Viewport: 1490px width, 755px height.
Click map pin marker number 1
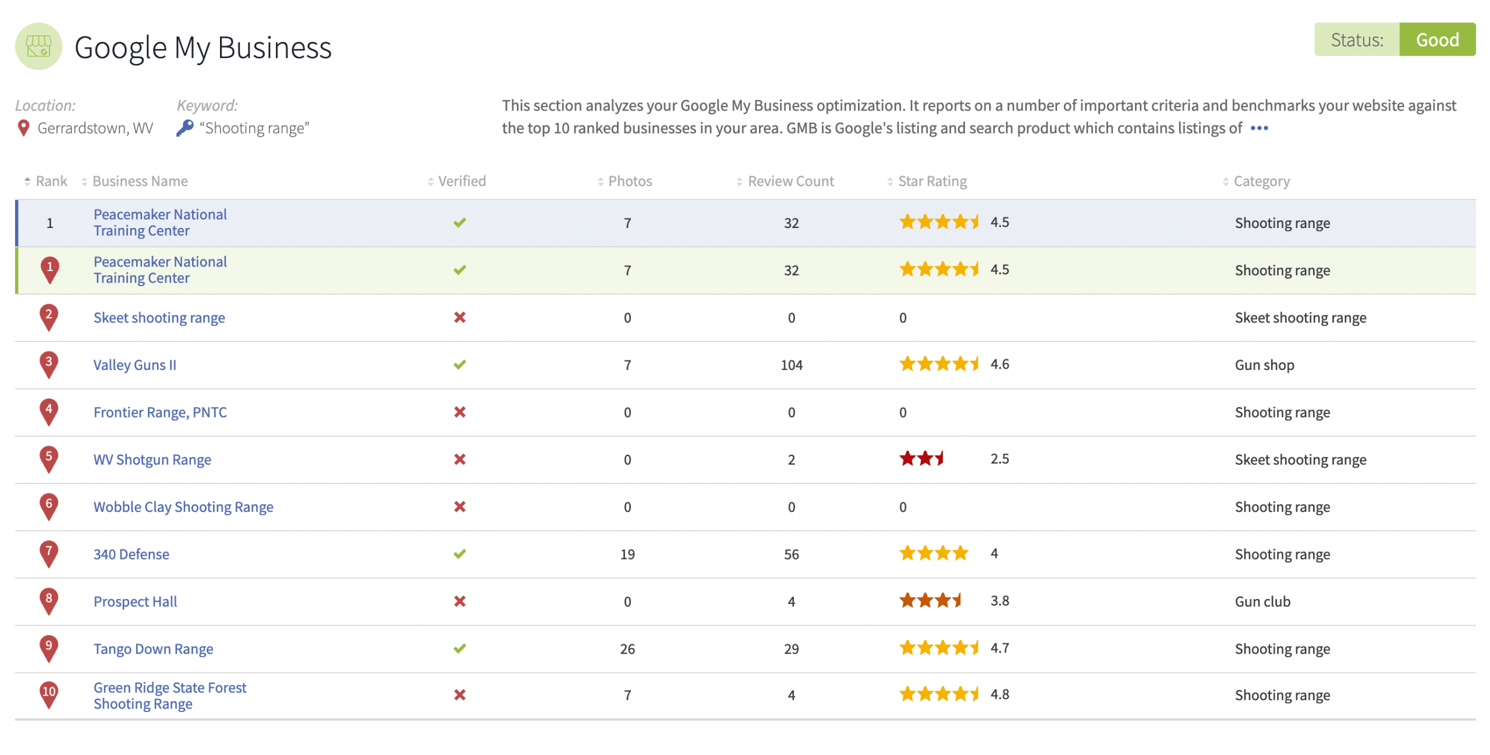point(49,270)
